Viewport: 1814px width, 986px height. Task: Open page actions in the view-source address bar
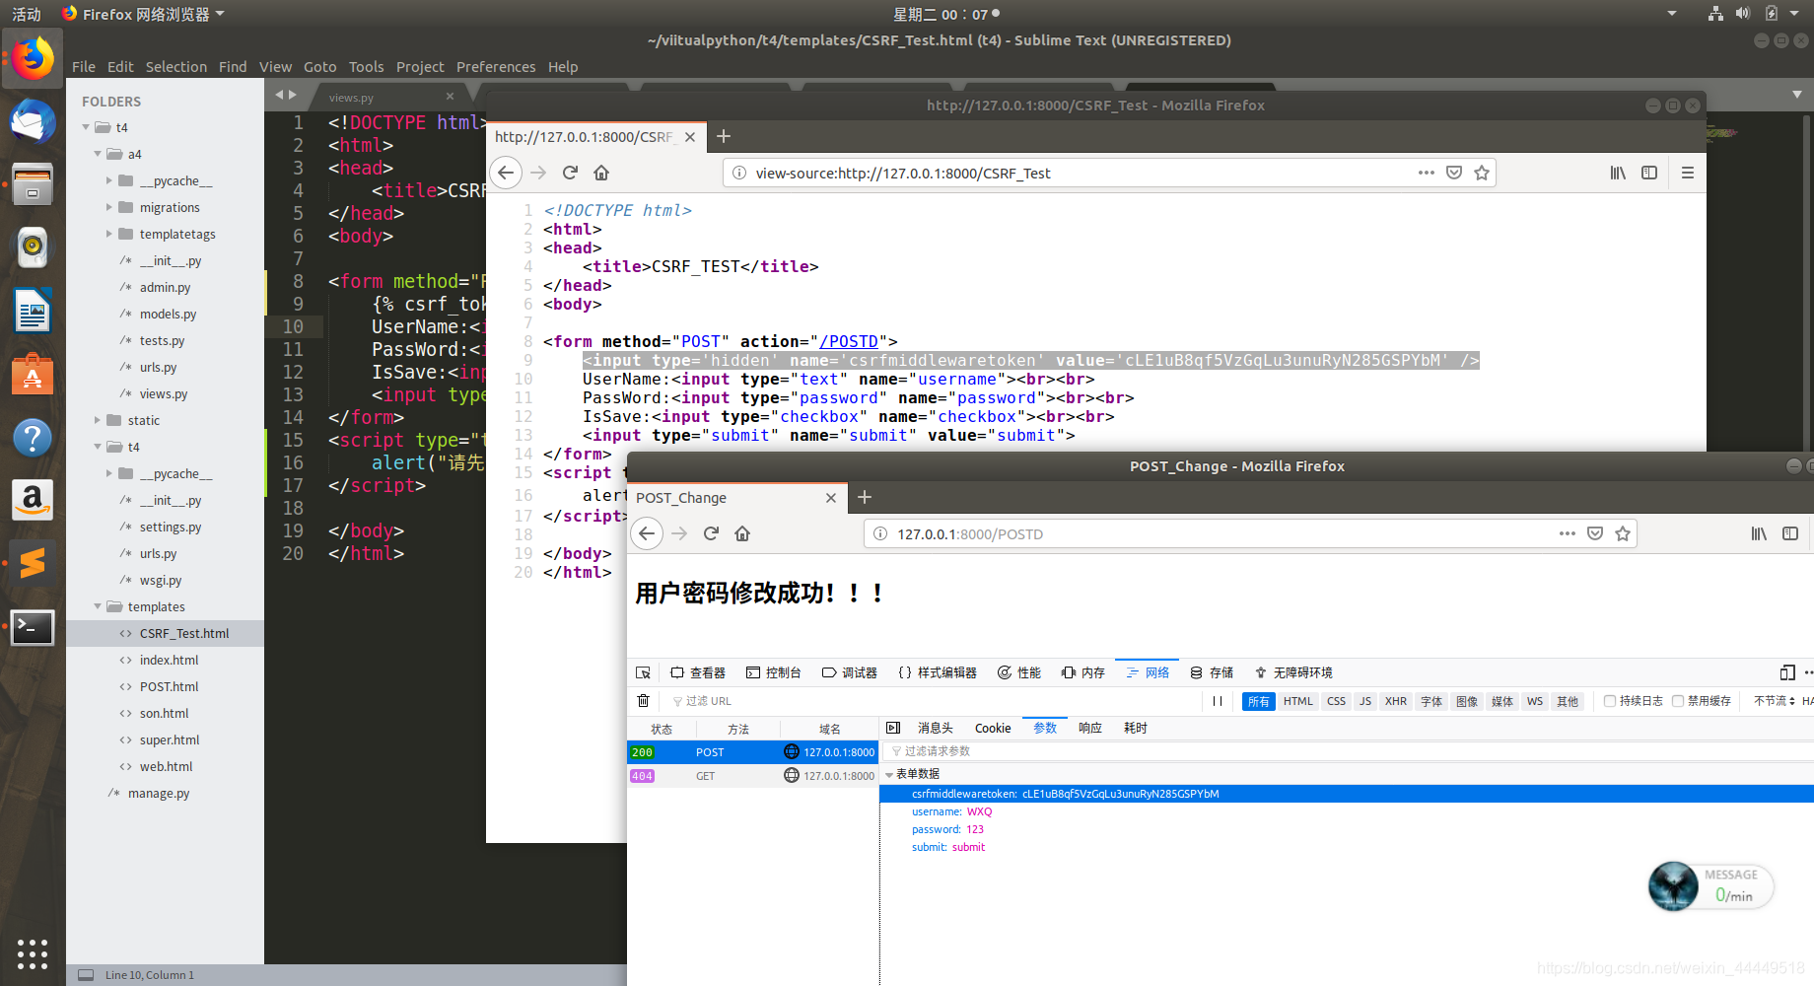tap(1427, 173)
